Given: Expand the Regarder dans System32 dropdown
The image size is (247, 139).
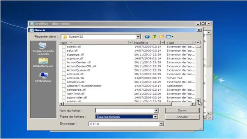Looking at the screenshot, I should [138, 37].
